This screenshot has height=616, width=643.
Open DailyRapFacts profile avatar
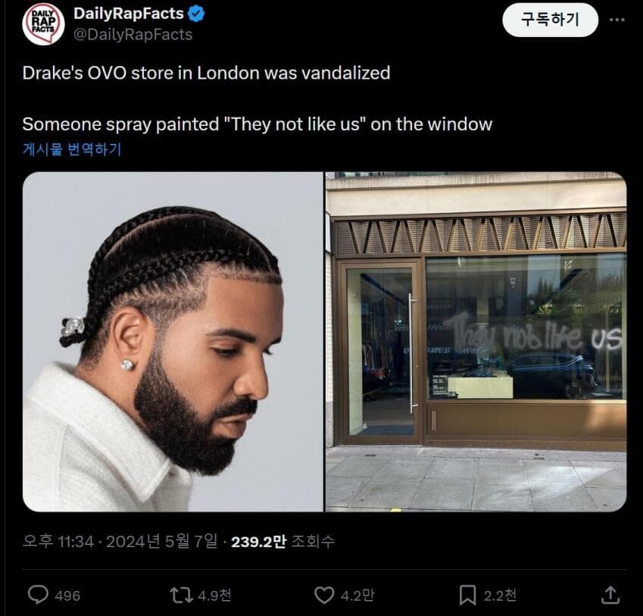pos(43,23)
